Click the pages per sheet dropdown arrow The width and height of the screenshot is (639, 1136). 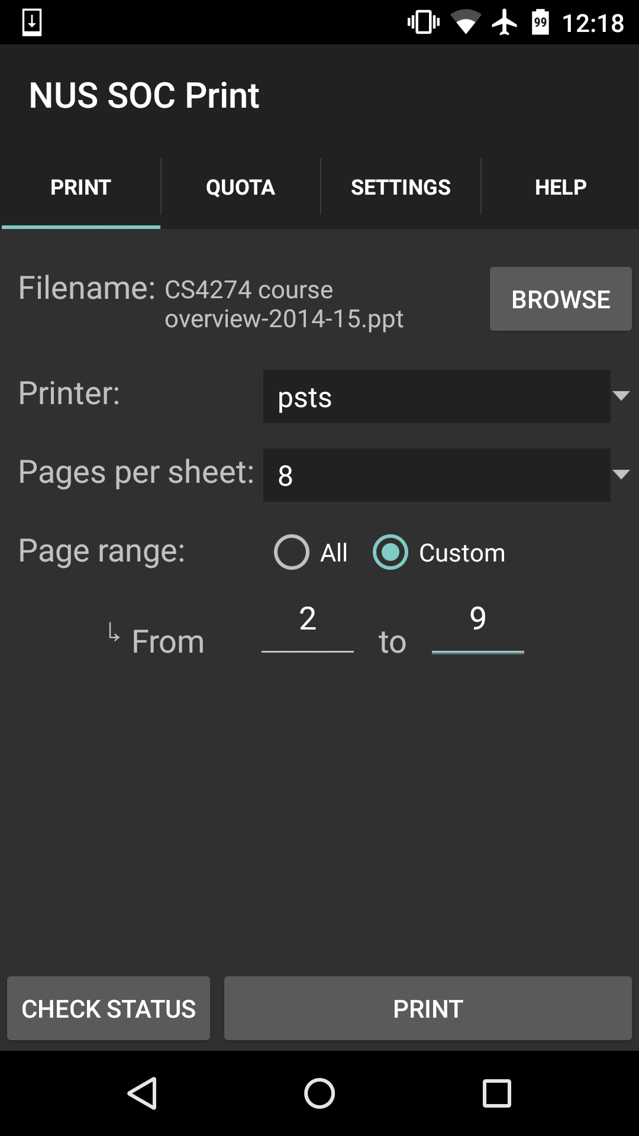(x=621, y=474)
